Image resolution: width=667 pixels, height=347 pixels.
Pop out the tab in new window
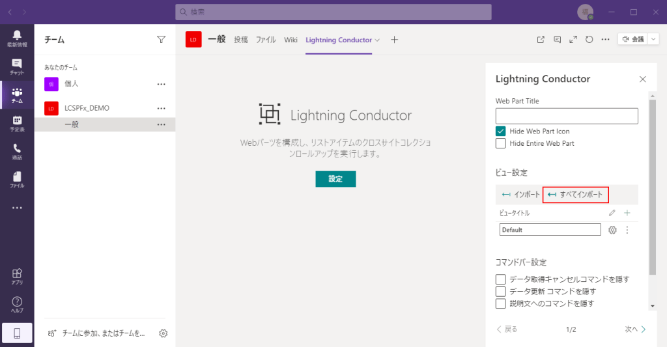541,40
